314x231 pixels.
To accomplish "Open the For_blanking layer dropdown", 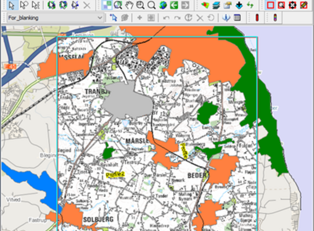I will 55,18.
